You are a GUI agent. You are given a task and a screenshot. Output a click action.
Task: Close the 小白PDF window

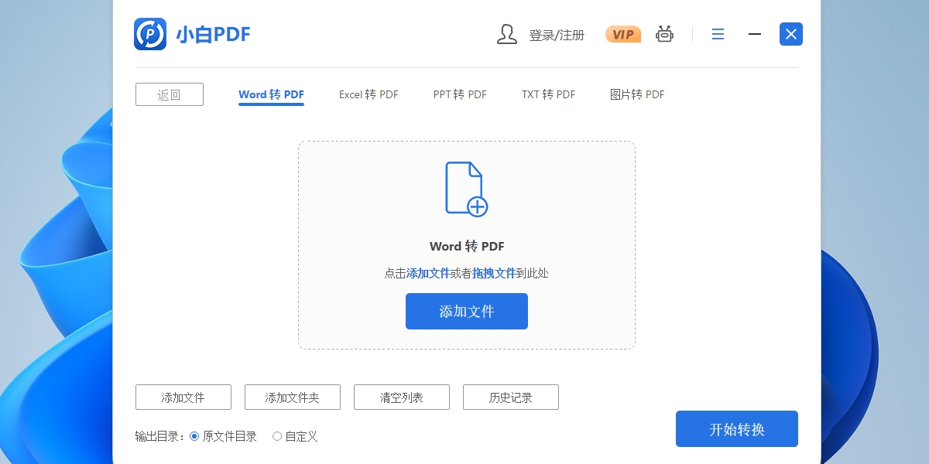[791, 34]
